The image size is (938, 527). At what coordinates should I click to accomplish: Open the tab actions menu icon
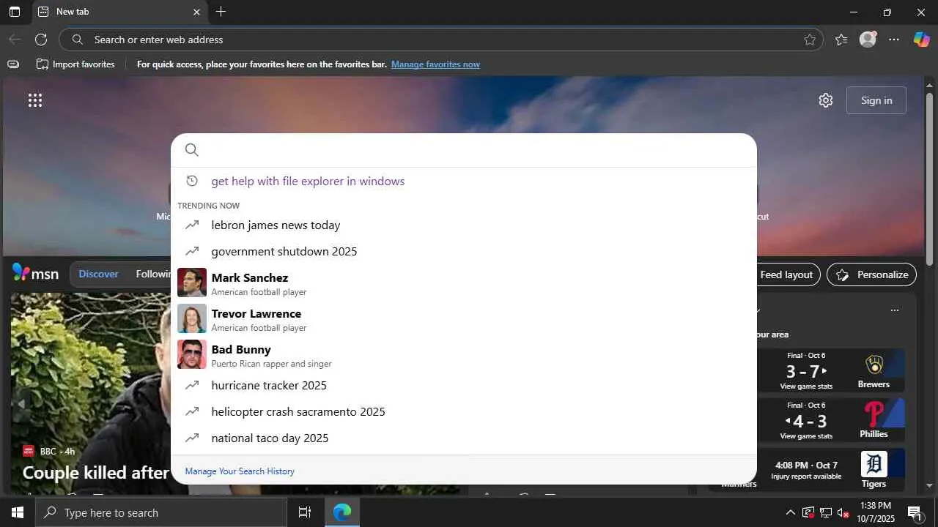pos(15,12)
